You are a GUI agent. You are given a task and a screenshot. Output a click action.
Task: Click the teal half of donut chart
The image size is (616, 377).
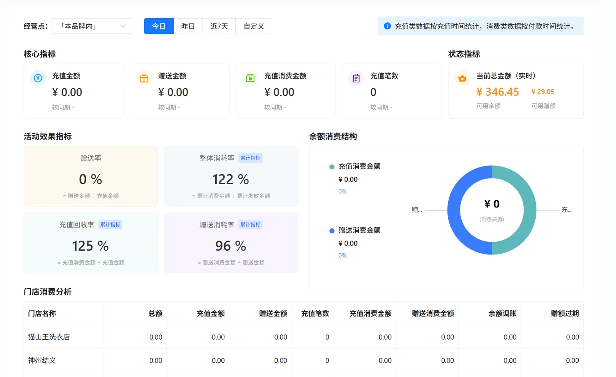pyautogui.click(x=530, y=210)
